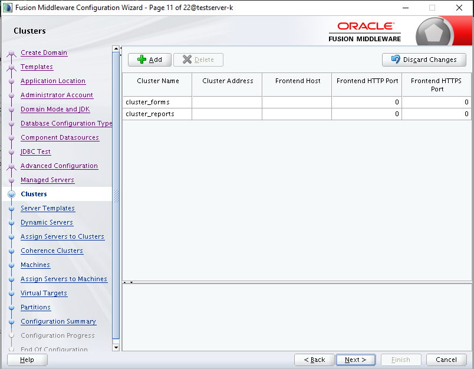474x369 pixels.
Task: Click the wizard application icon in title bar
Action: pos(7,8)
